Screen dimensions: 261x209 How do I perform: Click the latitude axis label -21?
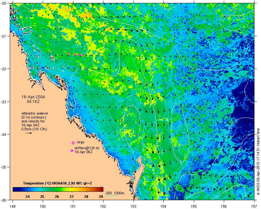coord(4,36)
